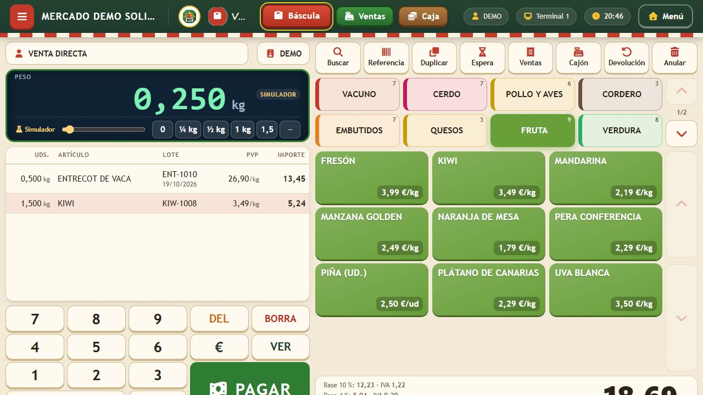
Task: Open the hamburger menu at top left
Action: tap(22, 16)
